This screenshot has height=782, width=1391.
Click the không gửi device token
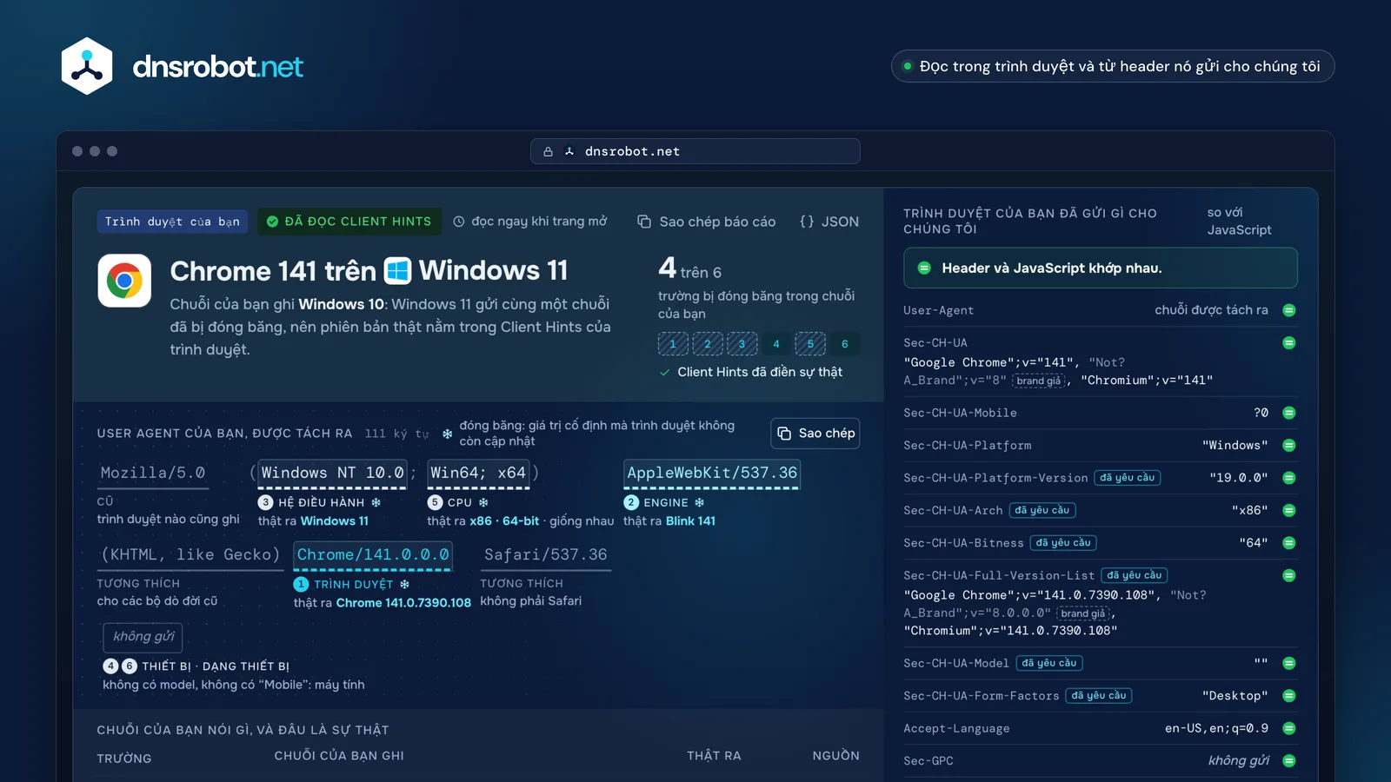point(143,637)
